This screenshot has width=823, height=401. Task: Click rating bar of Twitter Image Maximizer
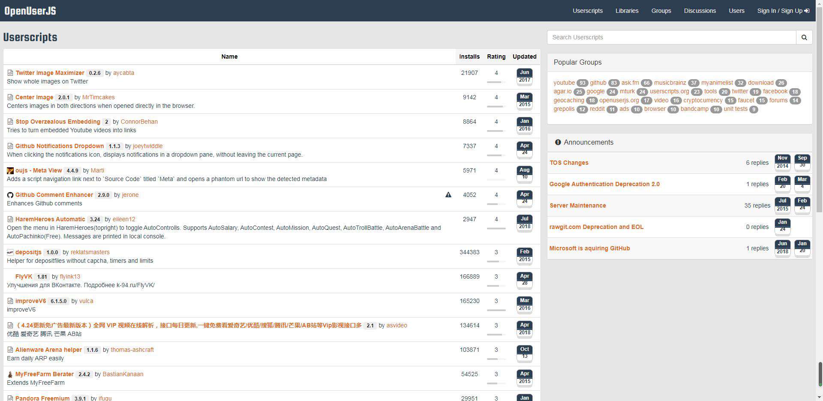pyautogui.click(x=496, y=82)
